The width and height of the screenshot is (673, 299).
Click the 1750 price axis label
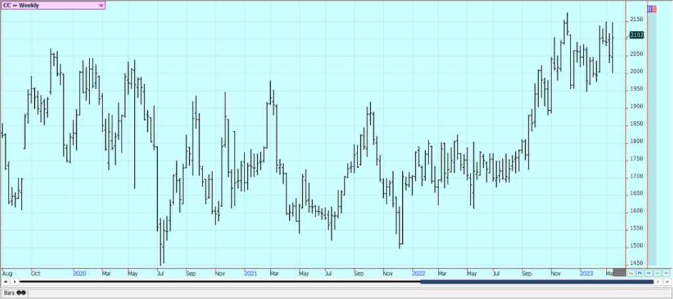636,159
